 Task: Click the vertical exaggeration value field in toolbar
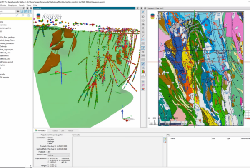click(144, 75)
